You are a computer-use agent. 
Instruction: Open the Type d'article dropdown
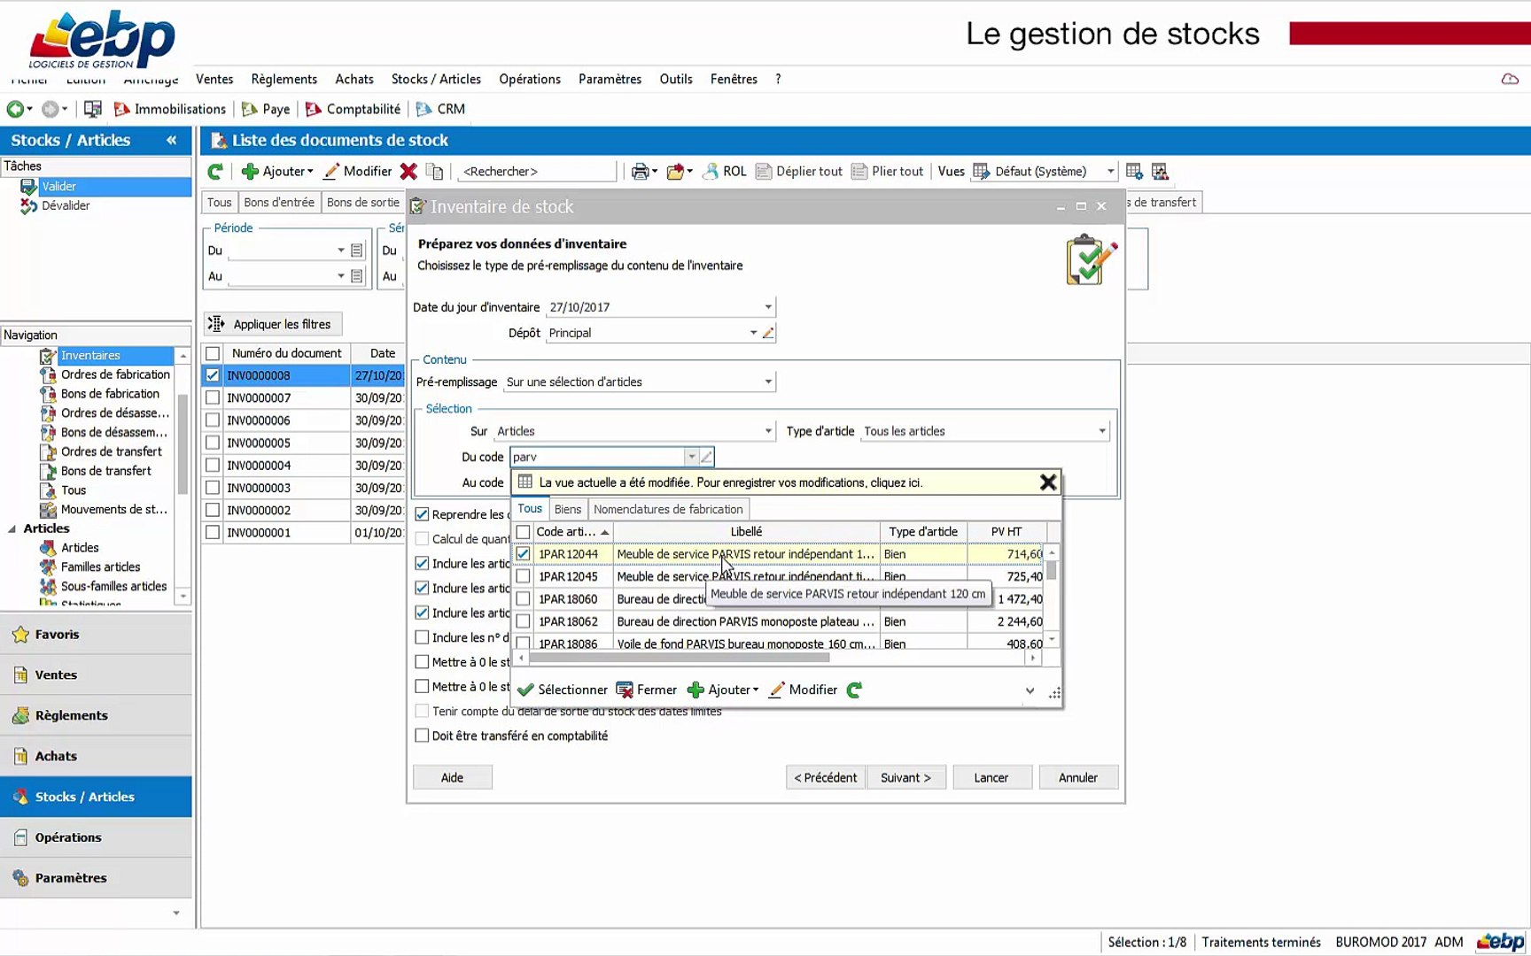[1102, 431]
